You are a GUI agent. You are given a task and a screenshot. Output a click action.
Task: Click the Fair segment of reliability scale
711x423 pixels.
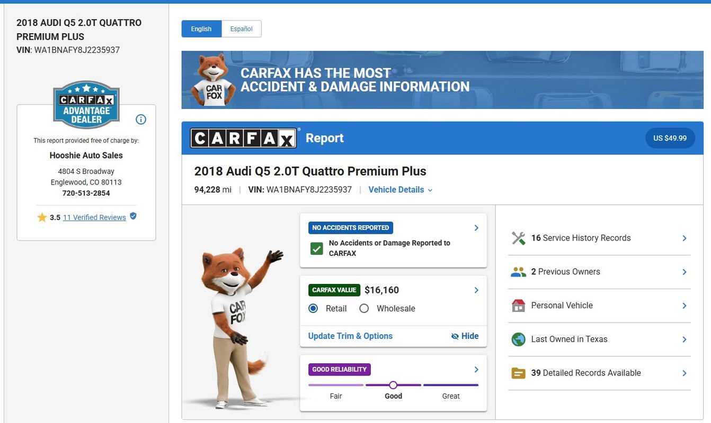coord(336,385)
